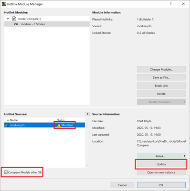Click the Placed Hotlinks value 1 (Editable: 1)
The height and width of the screenshot is (191, 190).
pyautogui.click(x=146, y=20)
